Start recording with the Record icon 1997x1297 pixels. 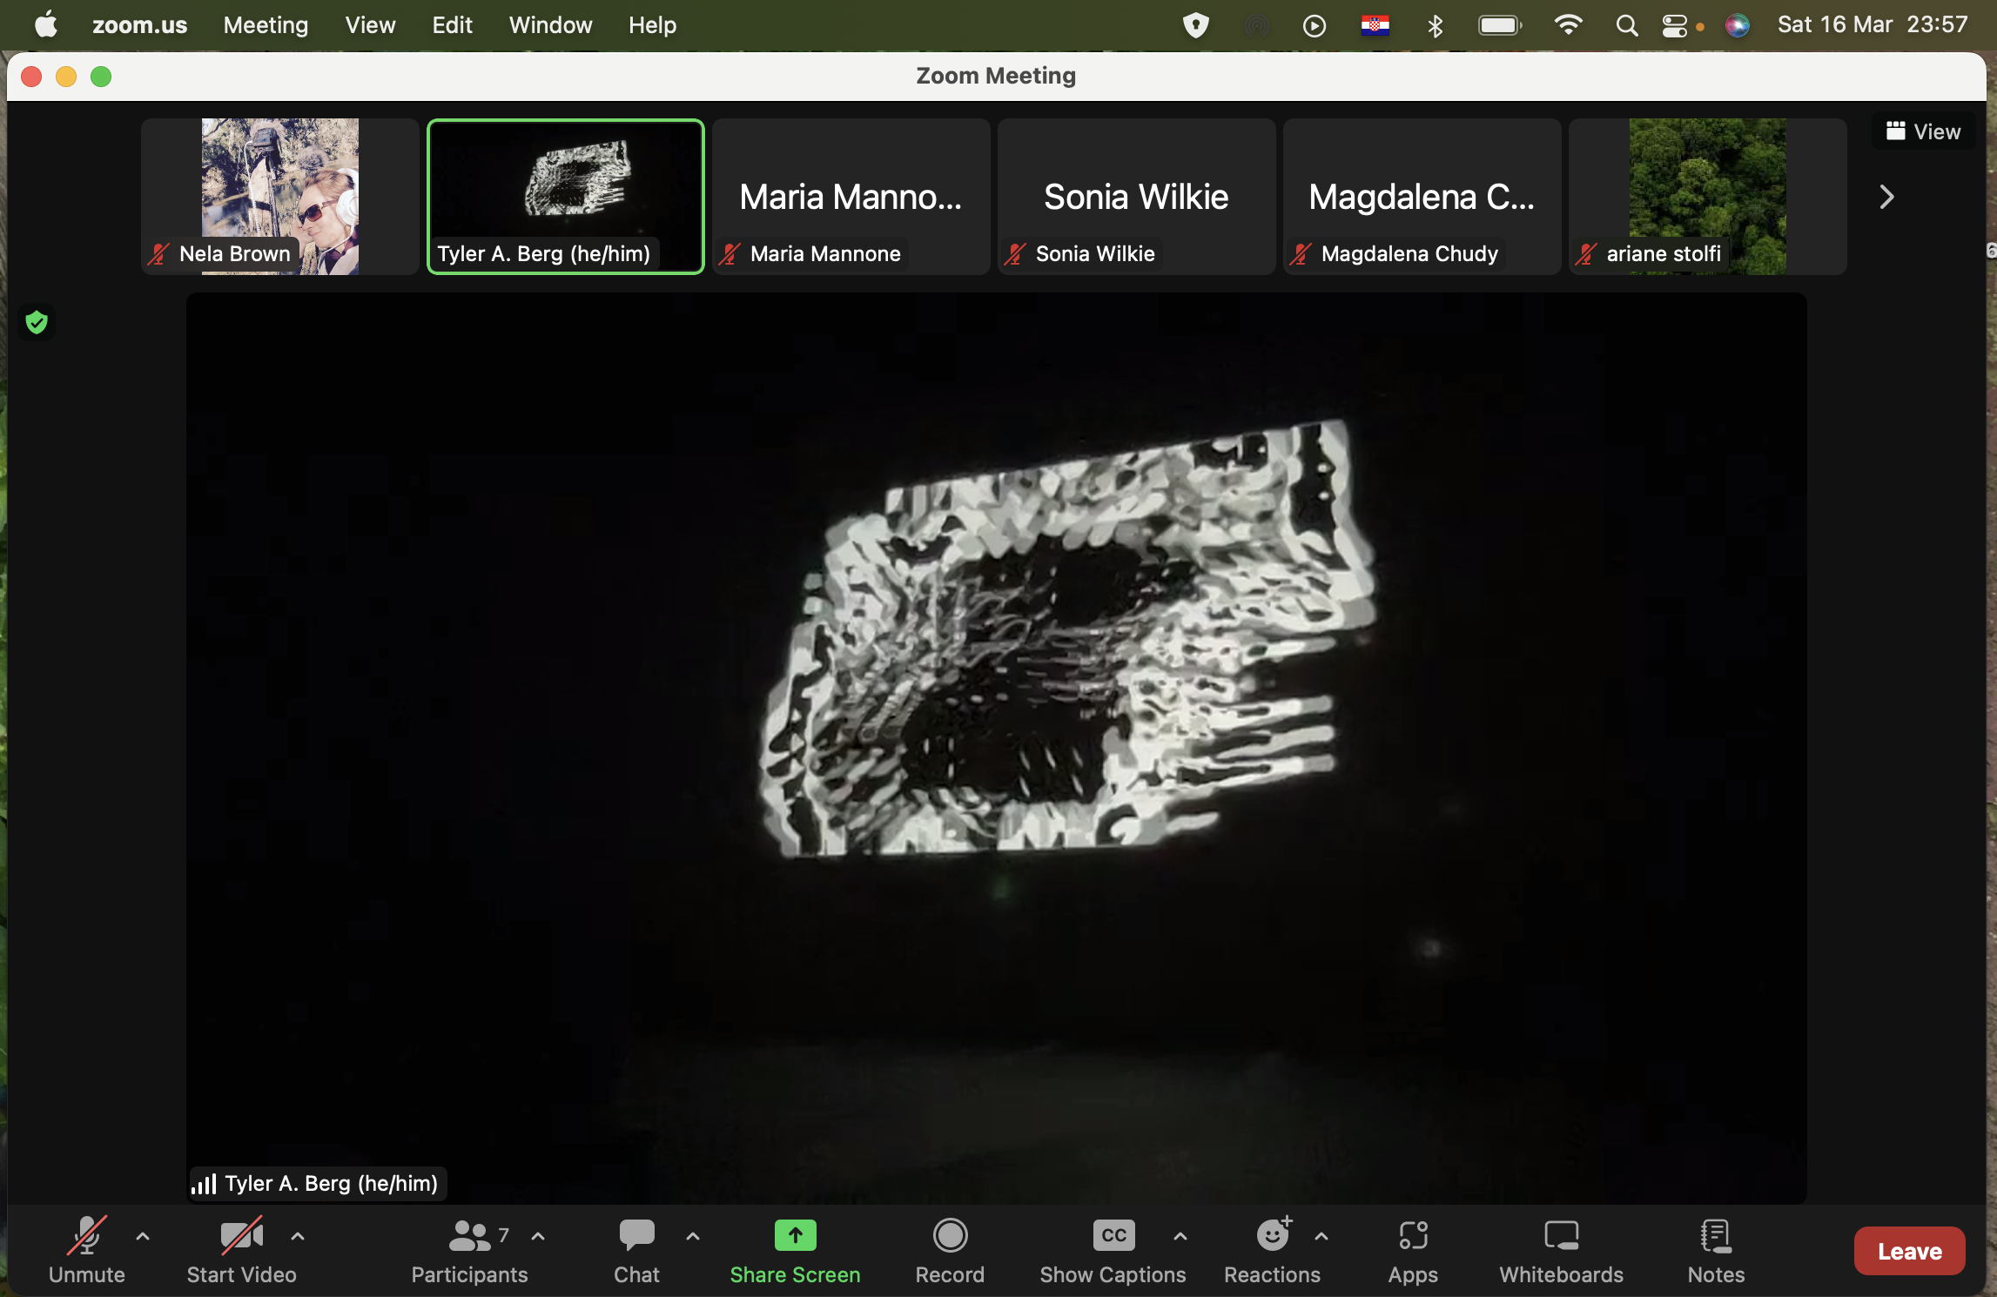950,1236
